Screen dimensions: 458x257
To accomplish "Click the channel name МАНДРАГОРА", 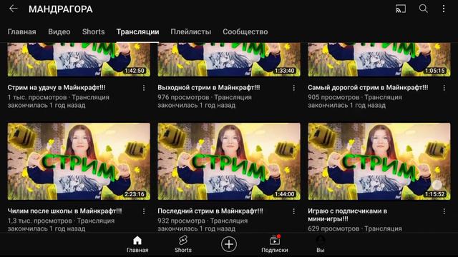I will click(x=60, y=9).
